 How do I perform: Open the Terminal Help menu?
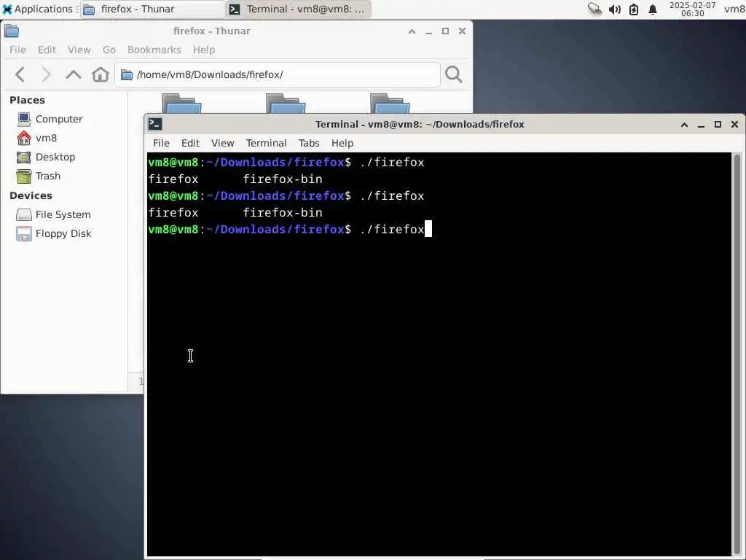342,144
